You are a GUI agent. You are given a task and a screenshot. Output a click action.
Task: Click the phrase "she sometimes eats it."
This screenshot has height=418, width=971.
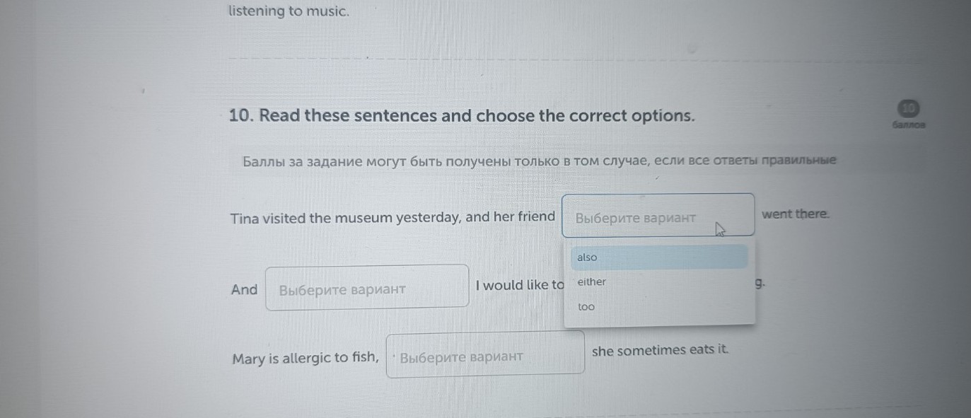point(660,351)
